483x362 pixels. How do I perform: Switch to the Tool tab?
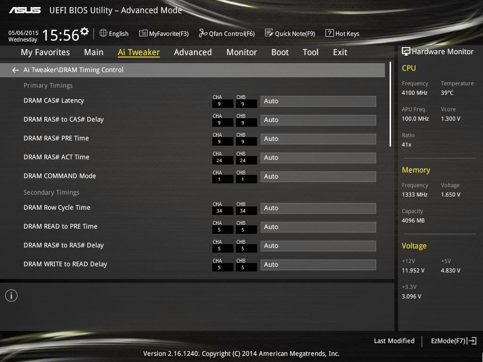click(310, 52)
